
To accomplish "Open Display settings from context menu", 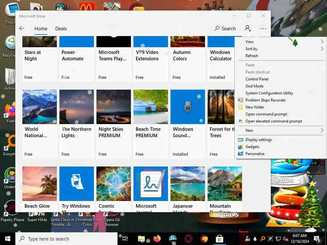I will point(281,140).
